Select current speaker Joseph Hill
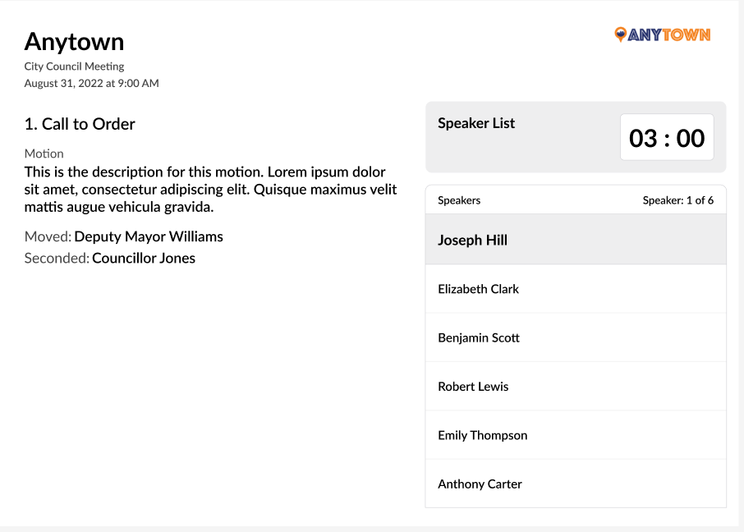 point(472,240)
